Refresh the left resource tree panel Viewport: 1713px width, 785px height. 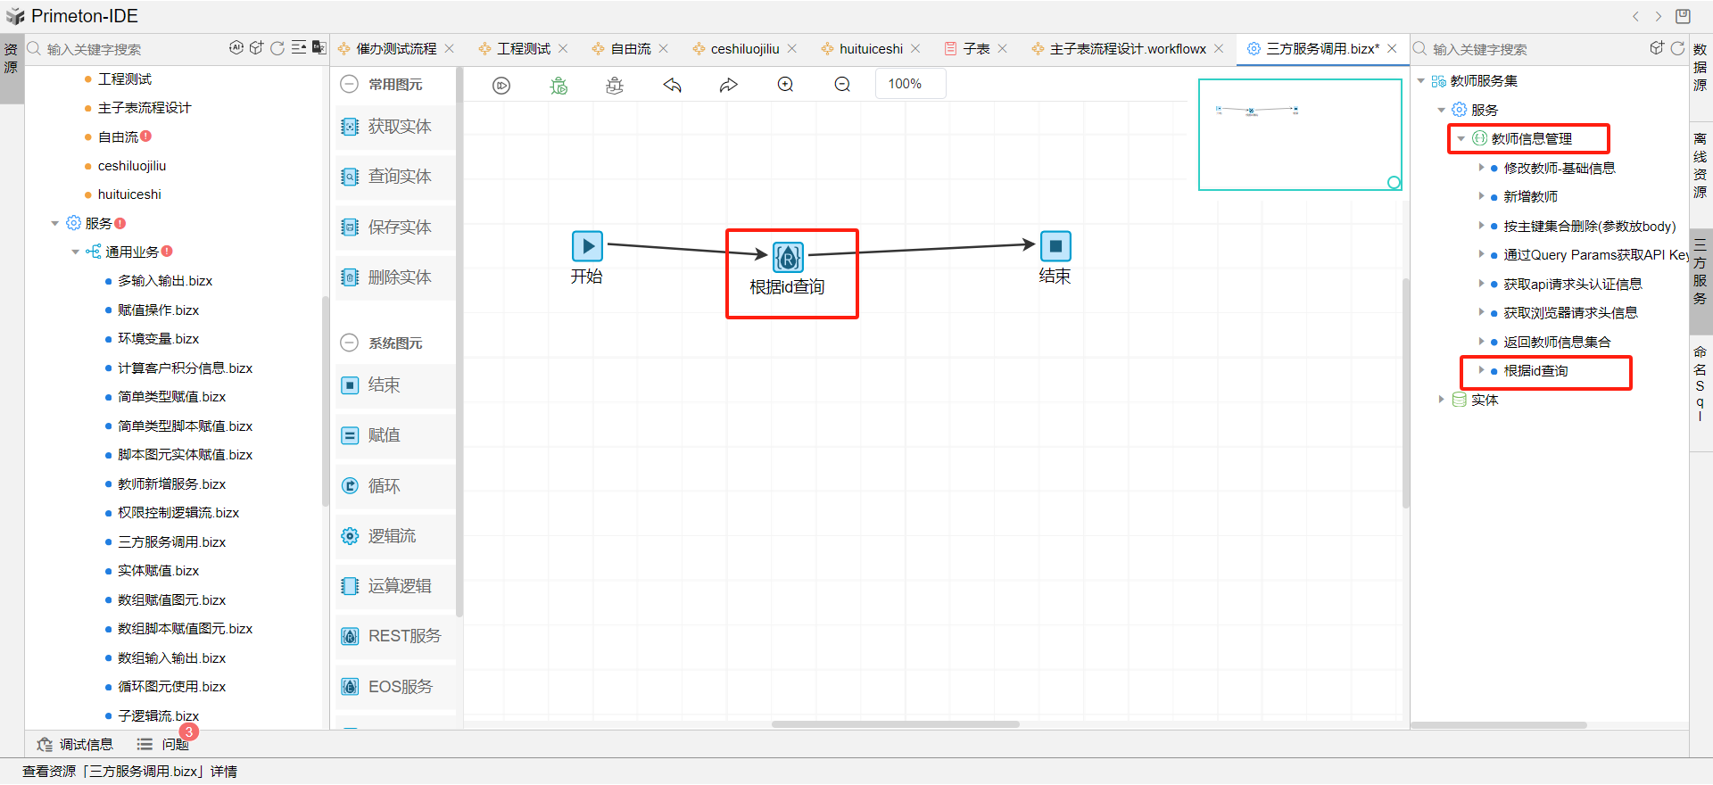tap(277, 48)
